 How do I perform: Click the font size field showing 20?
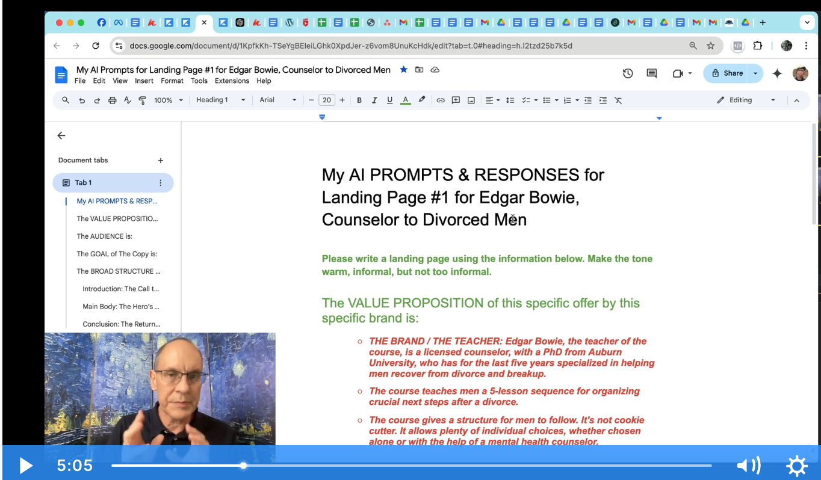(x=327, y=100)
